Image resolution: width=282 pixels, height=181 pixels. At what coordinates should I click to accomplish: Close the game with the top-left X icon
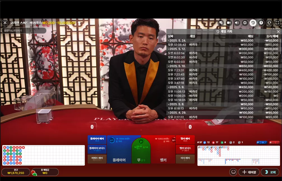point(5,23)
